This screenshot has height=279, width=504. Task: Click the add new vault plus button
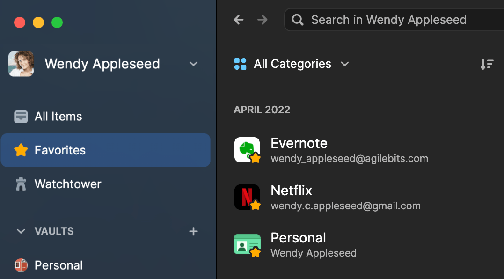click(193, 231)
